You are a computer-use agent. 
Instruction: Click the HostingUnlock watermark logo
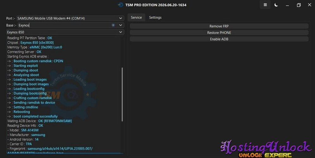tap(266, 149)
